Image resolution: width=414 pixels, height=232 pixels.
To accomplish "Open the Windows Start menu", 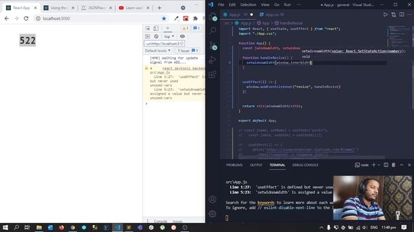I will [5, 227].
